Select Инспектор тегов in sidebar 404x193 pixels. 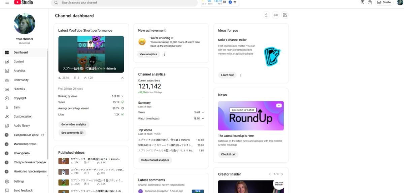(25, 144)
